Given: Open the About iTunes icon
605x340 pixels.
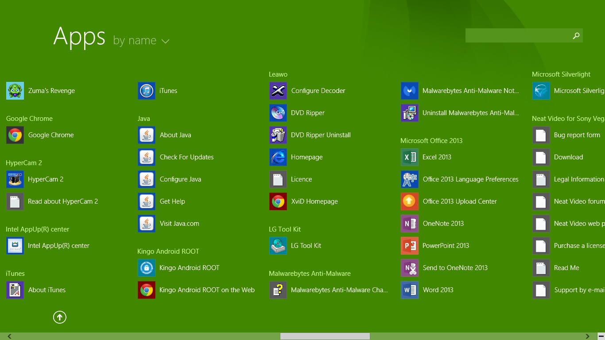Looking at the screenshot, I should 15,290.
